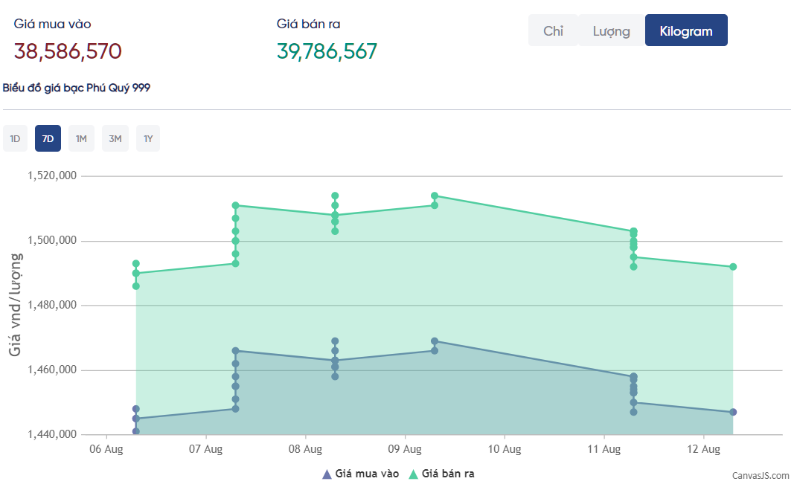Click the buy price value 38,586,570

[68, 51]
